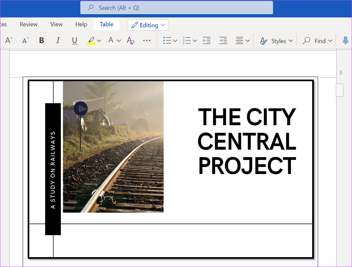Expand the alignment options dropdown

click(x=247, y=40)
